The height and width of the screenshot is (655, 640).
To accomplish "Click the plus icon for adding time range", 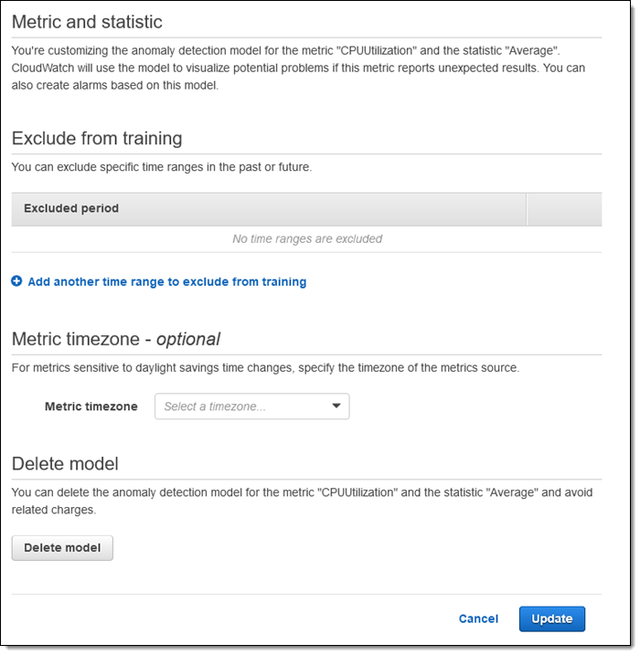I will tap(16, 282).
